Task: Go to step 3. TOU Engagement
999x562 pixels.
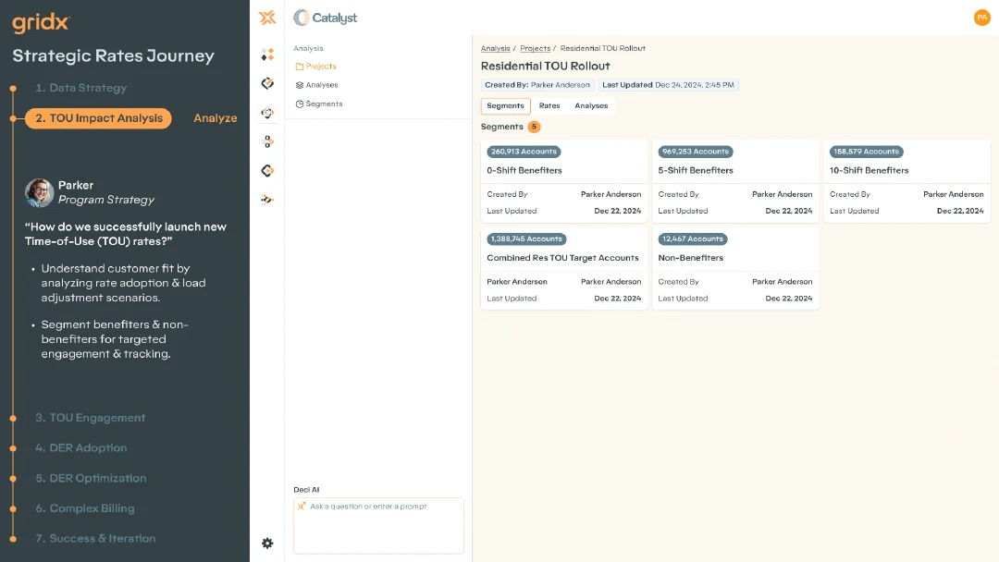Action: click(x=91, y=418)
